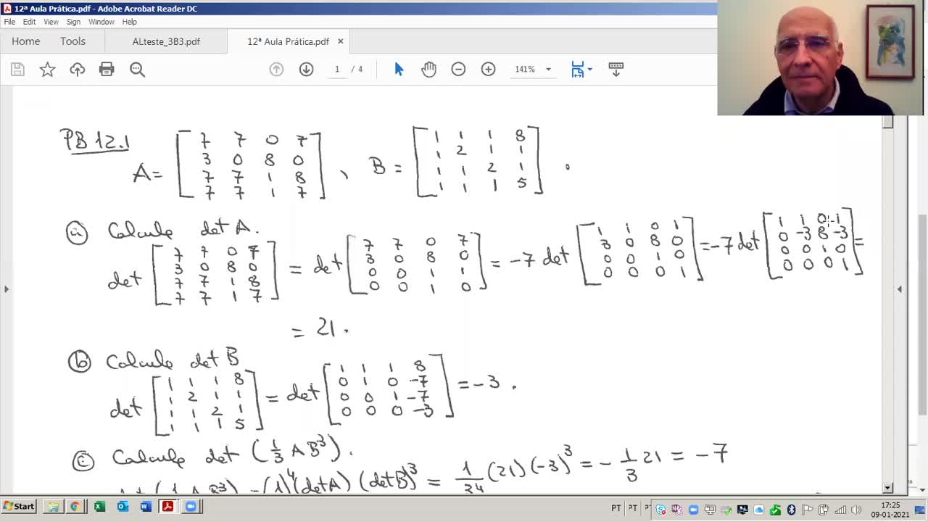Screen dimensions: 928x522
Task: Click the fit page width icon
Action: click(577, 70)
